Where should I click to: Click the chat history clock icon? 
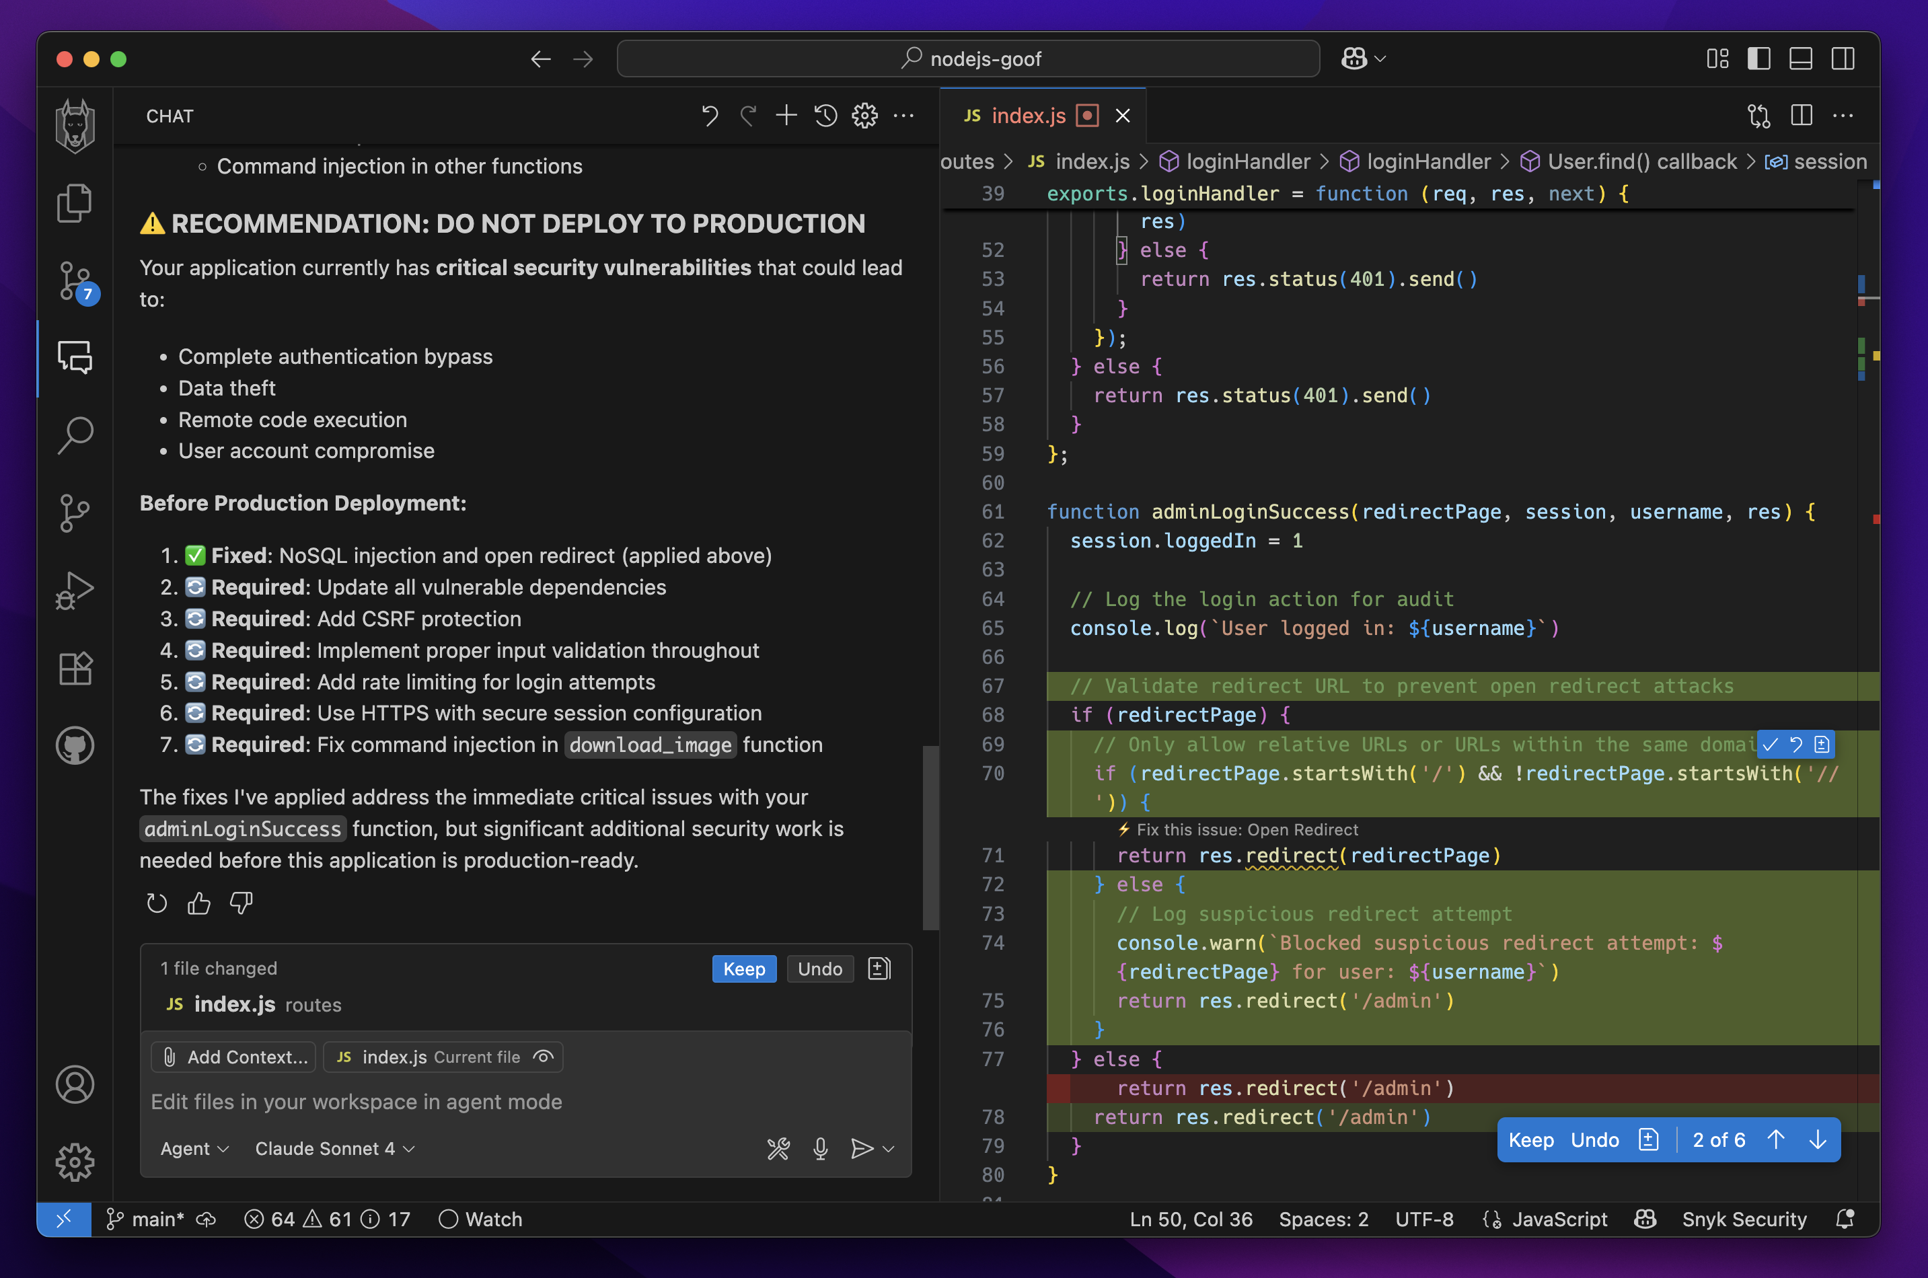(825, 116)
